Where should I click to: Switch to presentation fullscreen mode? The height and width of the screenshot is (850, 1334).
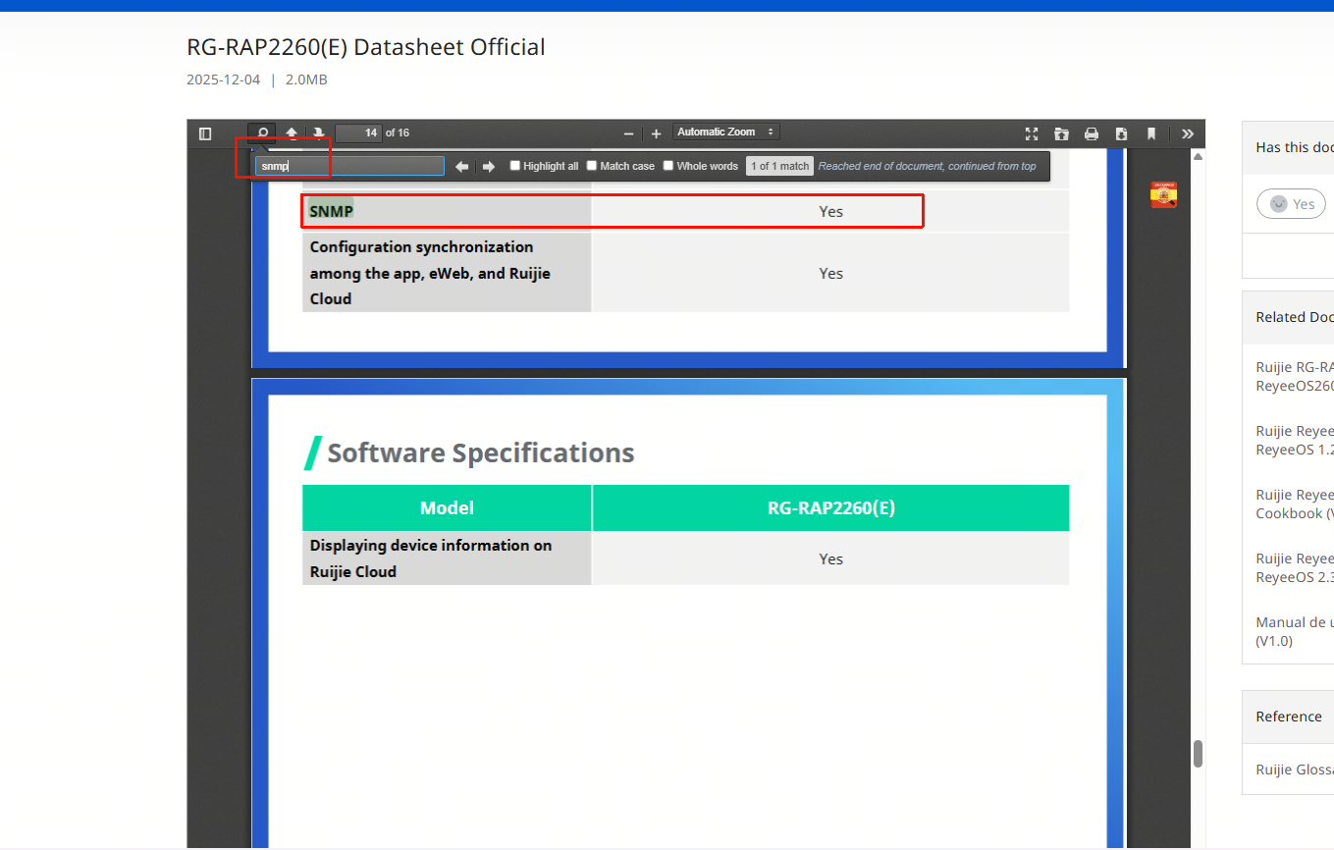pos(1031,133)
